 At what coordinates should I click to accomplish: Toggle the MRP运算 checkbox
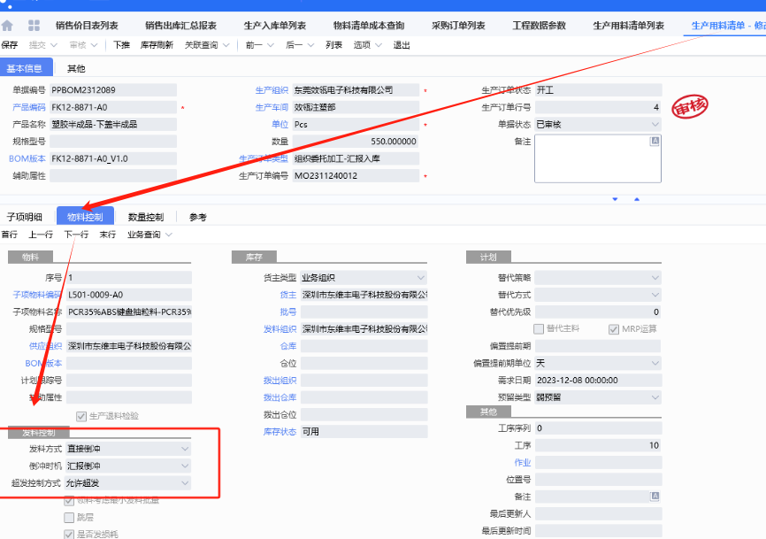coord(614,329)
